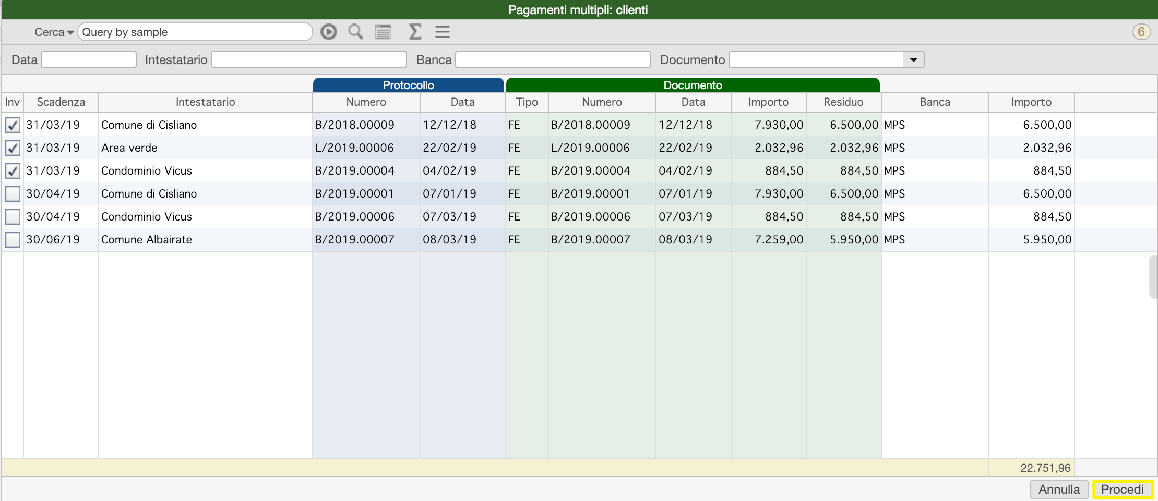Click the FE type cell for Comune Albairate
The image size is (1158, 501).
(x=527, y=240)
